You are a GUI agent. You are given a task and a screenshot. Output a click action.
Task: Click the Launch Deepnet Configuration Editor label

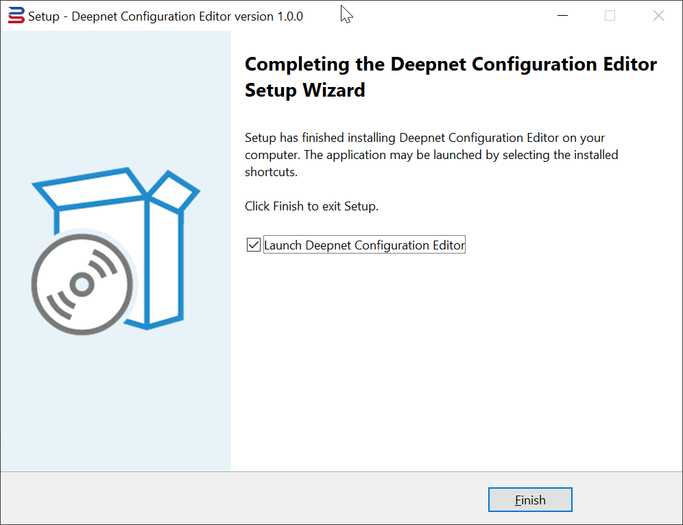pos(364,245)
